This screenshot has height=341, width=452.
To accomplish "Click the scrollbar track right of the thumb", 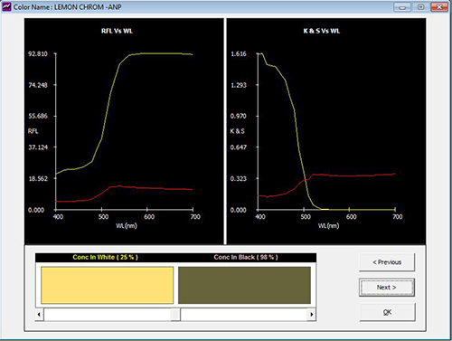I will (x=244, y=315).
